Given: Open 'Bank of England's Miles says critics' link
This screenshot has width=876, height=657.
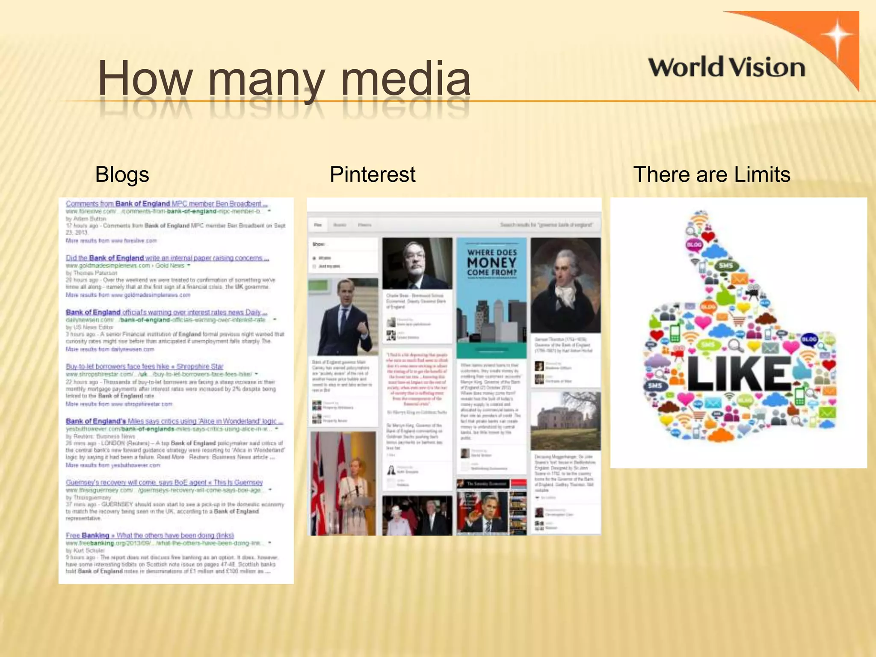Looking at the screenshot, I should 174,421.
